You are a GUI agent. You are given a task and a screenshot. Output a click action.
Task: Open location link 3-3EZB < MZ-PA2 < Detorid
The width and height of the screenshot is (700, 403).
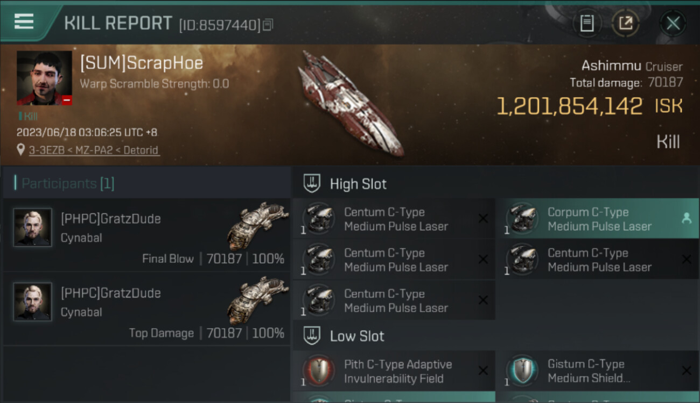(x=94, y=150)
